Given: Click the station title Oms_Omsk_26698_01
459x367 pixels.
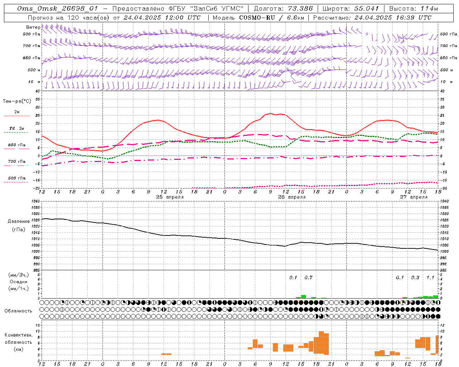Looking at the screenshot, I should (x=57, y=9).
